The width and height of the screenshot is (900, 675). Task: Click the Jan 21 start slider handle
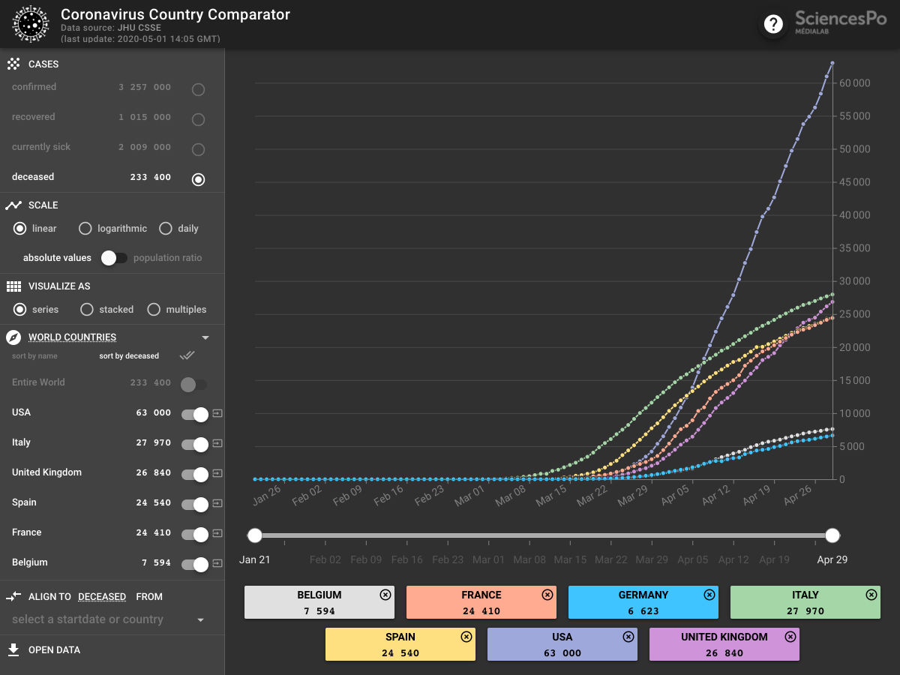255,535
